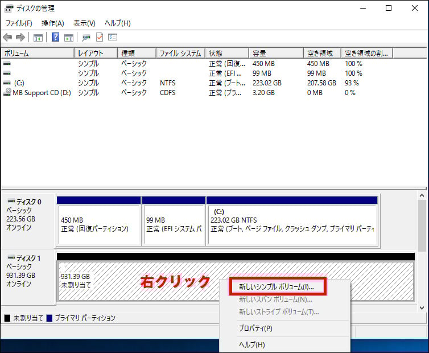Image resolution: width=429 pixels, height=353 pixels.
Task: Sort by the ファイル システム column header
Action: [181, 53]
